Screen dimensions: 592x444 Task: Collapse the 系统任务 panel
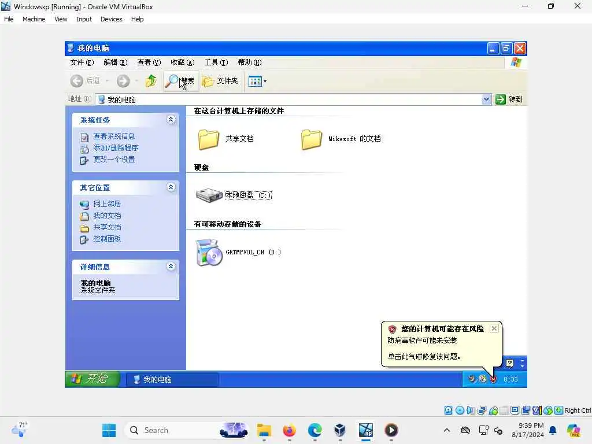[x=171, y=120]
